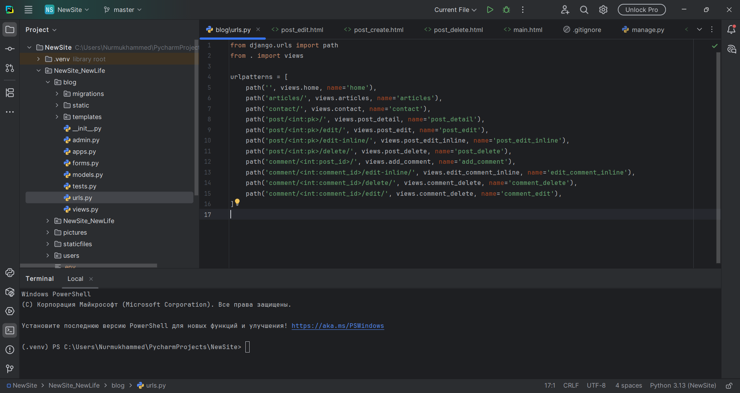Image resolution: width=740 pixels, height=393 pixels.
Task: Click the yellow lightbulb quick-fix icon in the editor
Action: (x=237, y=202)
